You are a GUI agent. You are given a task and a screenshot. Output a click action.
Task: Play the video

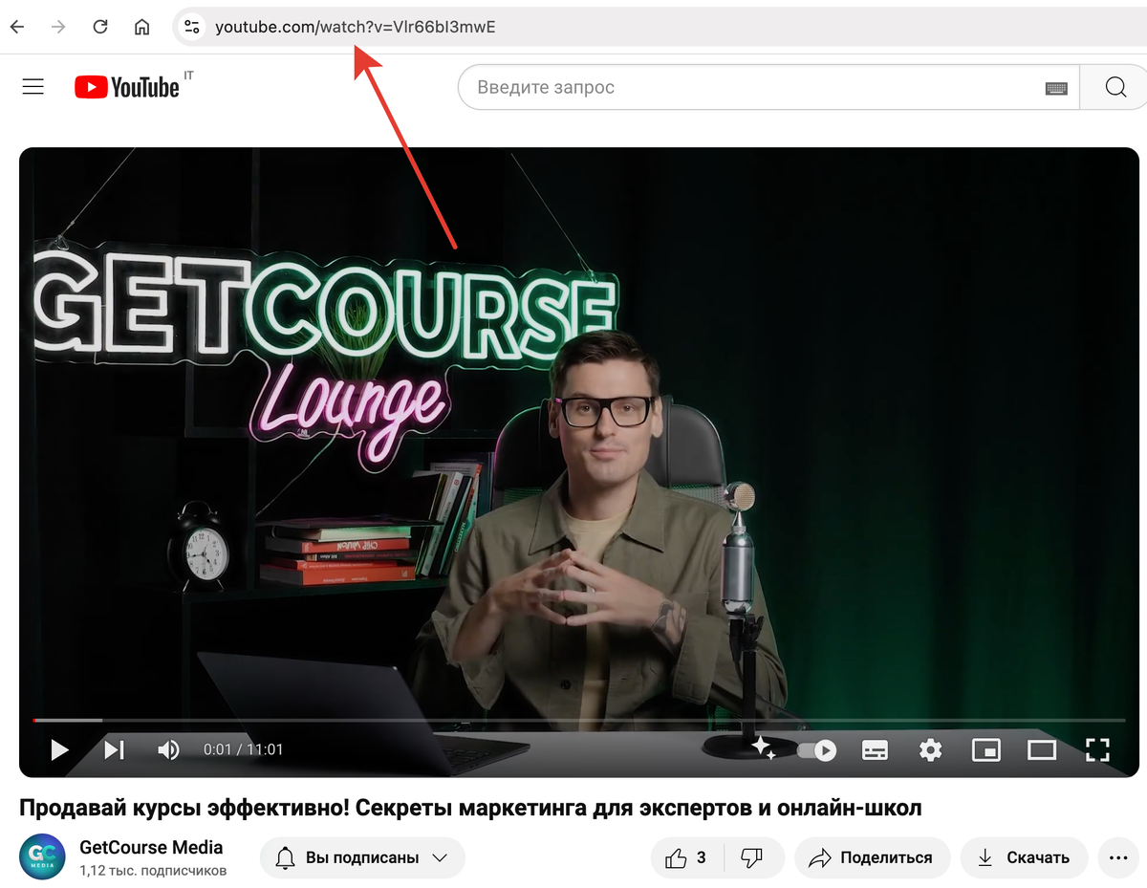pos(59,749)
